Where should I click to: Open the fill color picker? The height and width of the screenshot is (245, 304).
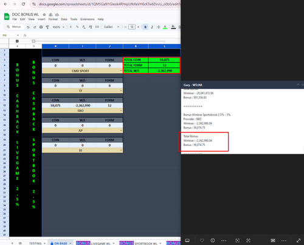[173, 27]
